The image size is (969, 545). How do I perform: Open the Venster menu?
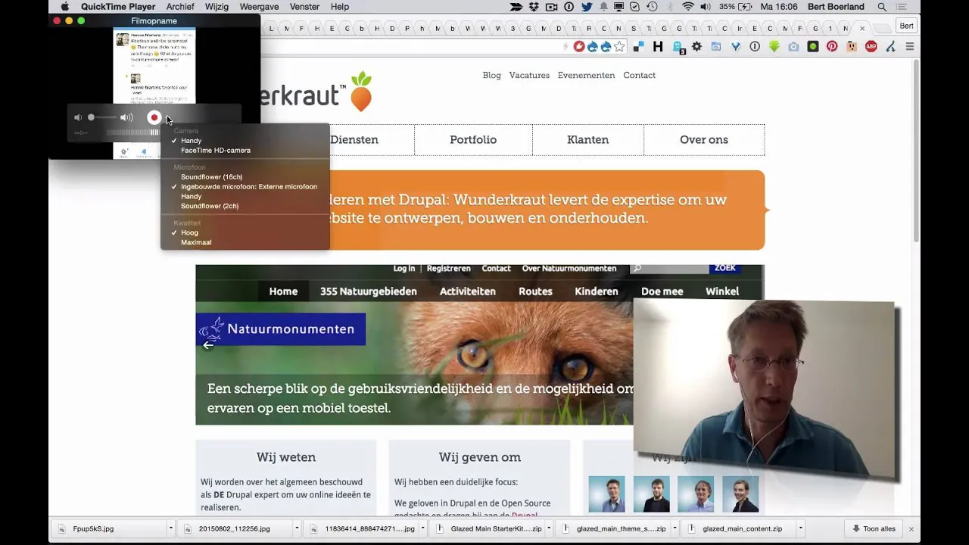click(304, 7)
